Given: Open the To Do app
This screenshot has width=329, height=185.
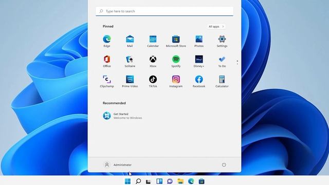Looking at the screenshot, I should (x=222, y=61).
